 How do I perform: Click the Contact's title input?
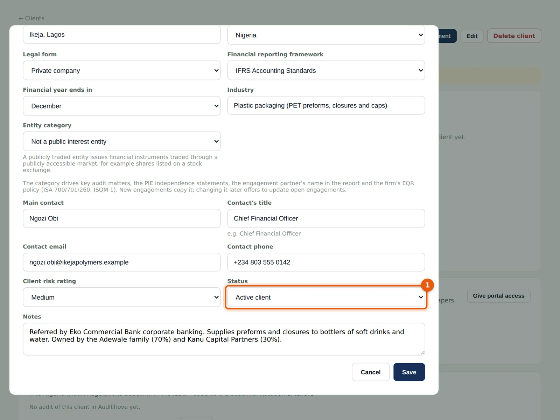pyautogui.click(x=326, y=218)
